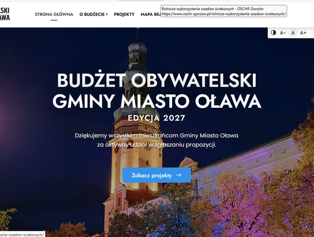The image size is (314, 237).
Task: Click the site logo in header
Action: (5, 14)
